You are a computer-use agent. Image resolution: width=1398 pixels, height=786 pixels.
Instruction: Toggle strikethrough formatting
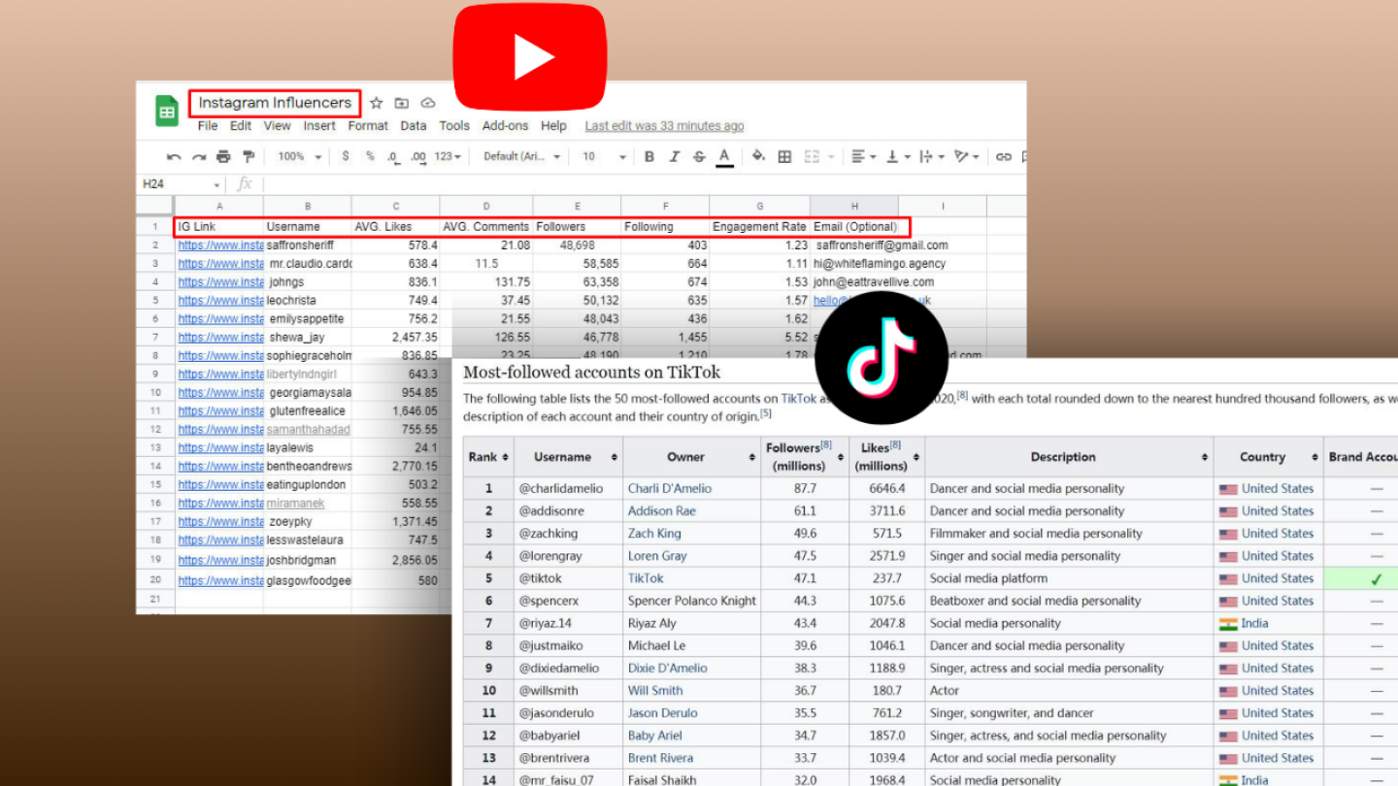[x=699, y=156]
